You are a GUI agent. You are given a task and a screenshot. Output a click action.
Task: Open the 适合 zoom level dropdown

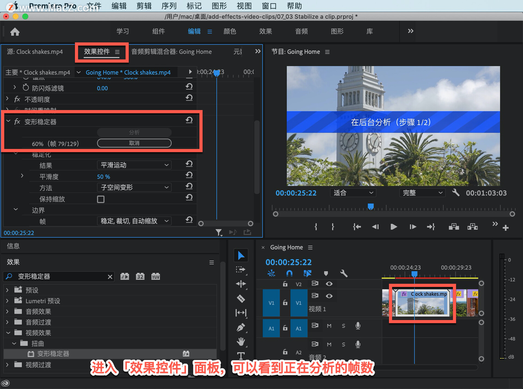353,193
